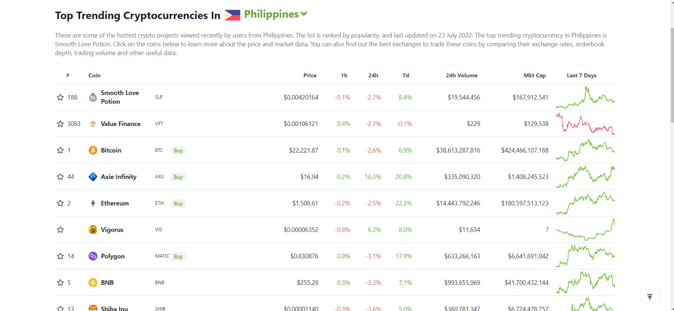Image resolution: width=674 pixels, height=311 pixels.
Task: Open Vigorus 7-day sparkline chart
Action: pyautogui.click(x=585, y=230)
